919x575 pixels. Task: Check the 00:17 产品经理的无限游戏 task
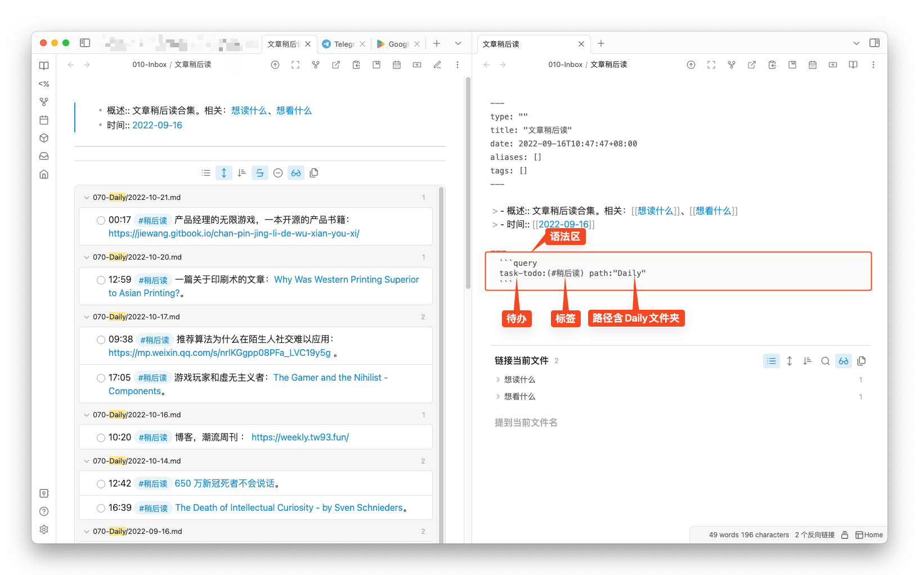101,220
